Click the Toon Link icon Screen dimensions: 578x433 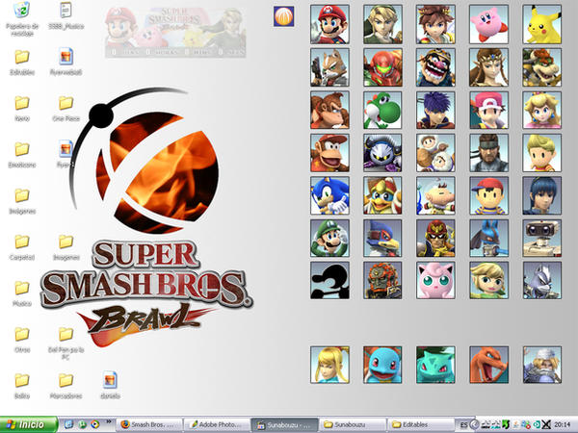[488, 281]
